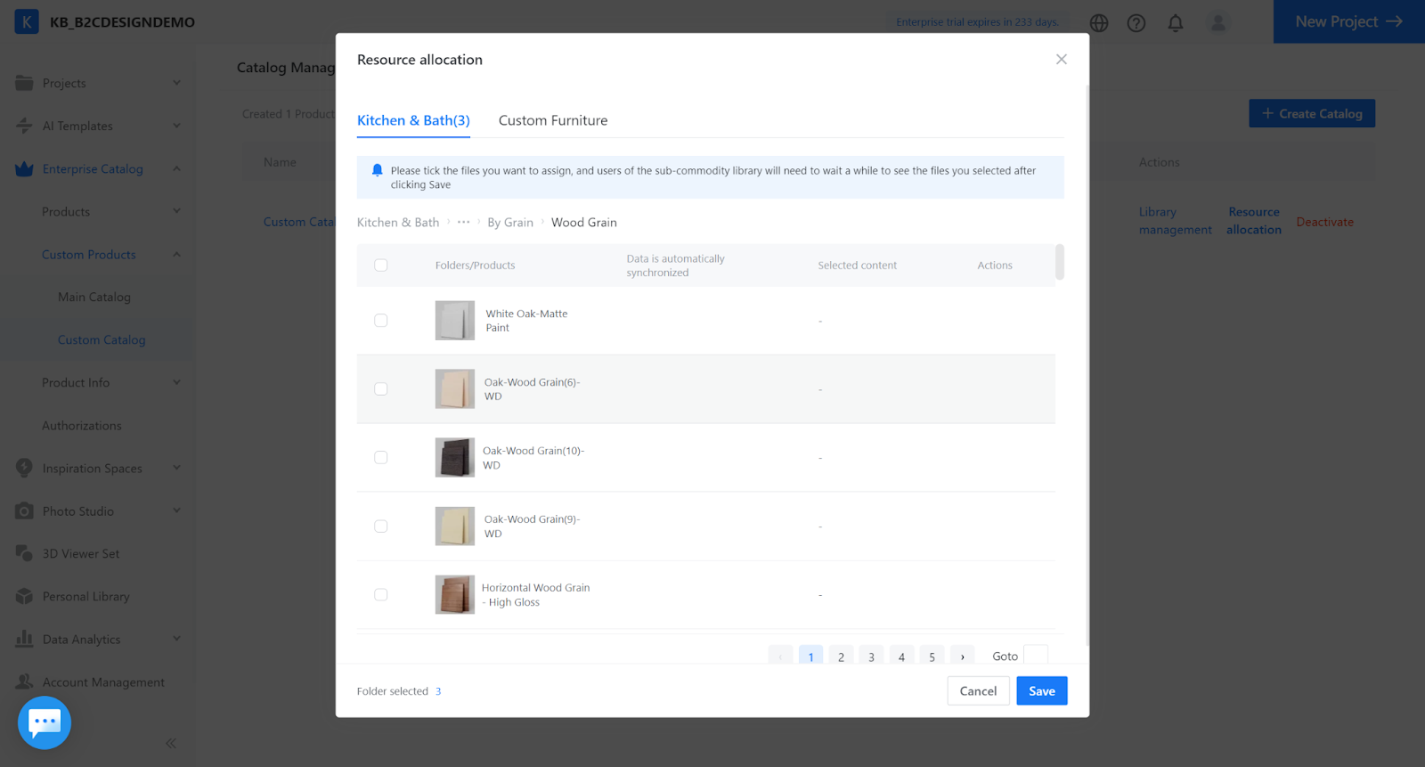The height and width of the screenshot is (767, 1425).
Task: Check the White Oak-Matte Paint checkbox
Action: [381, 321]
